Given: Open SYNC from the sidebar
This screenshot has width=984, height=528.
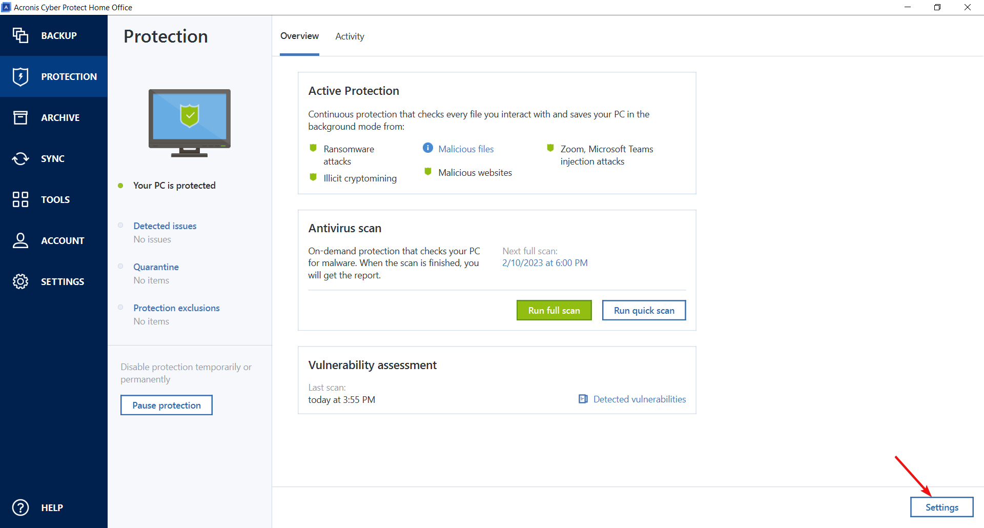Looking at the screenshot, I should click(x=53, y=158).
